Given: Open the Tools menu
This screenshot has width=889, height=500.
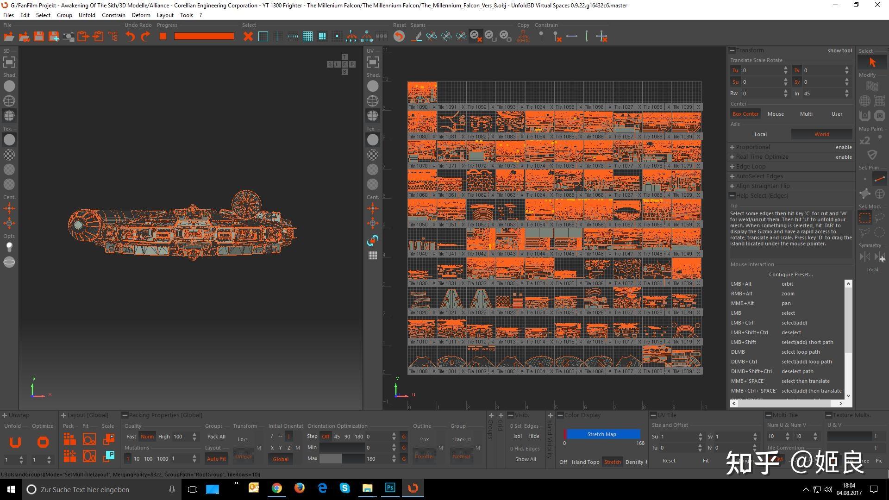Looking at the screenshot, I should click(x=187, y=15).
